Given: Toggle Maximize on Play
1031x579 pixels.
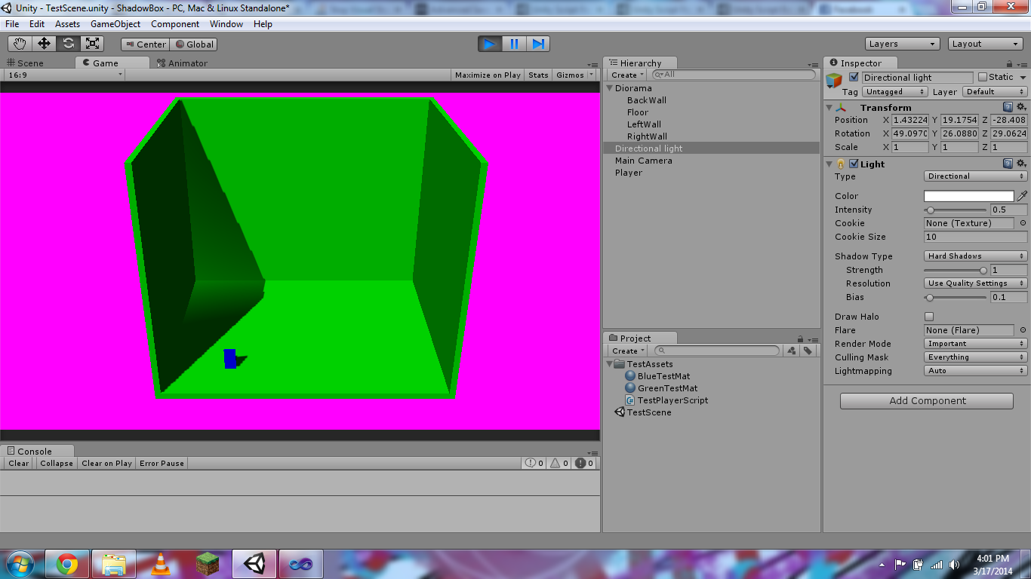Looking at the screenshot, I should pos(488,75).
